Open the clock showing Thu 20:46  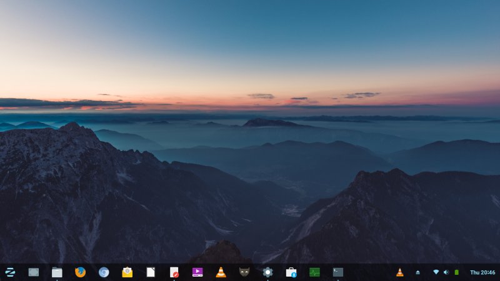[482, 272]
